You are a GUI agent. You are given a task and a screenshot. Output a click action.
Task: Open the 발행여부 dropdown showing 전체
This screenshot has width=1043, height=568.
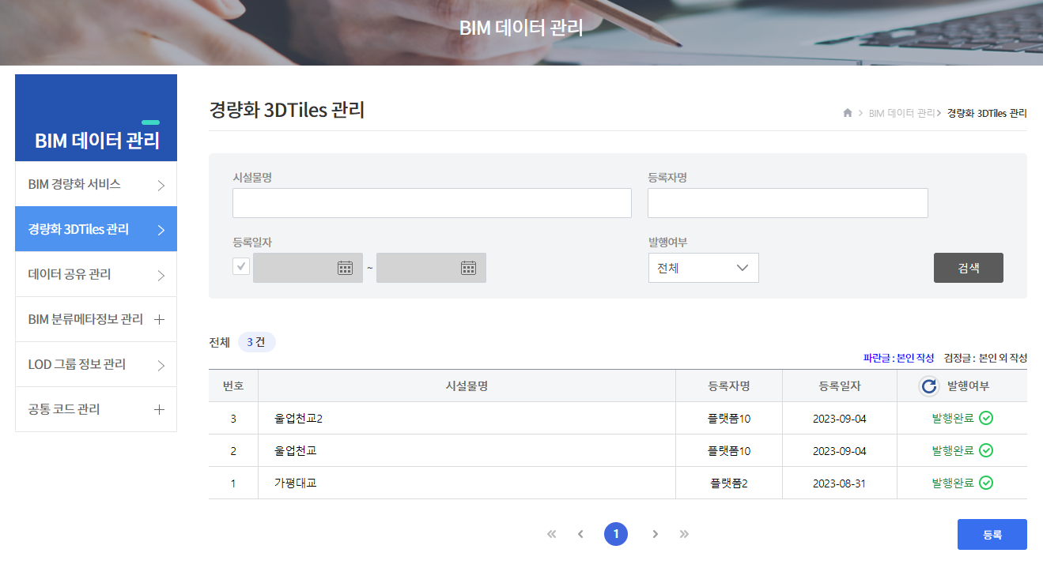[x=703, y=268]
